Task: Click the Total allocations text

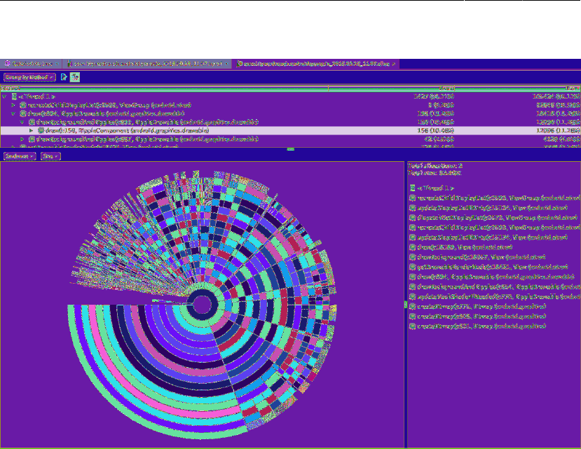Action: point(435,166)
